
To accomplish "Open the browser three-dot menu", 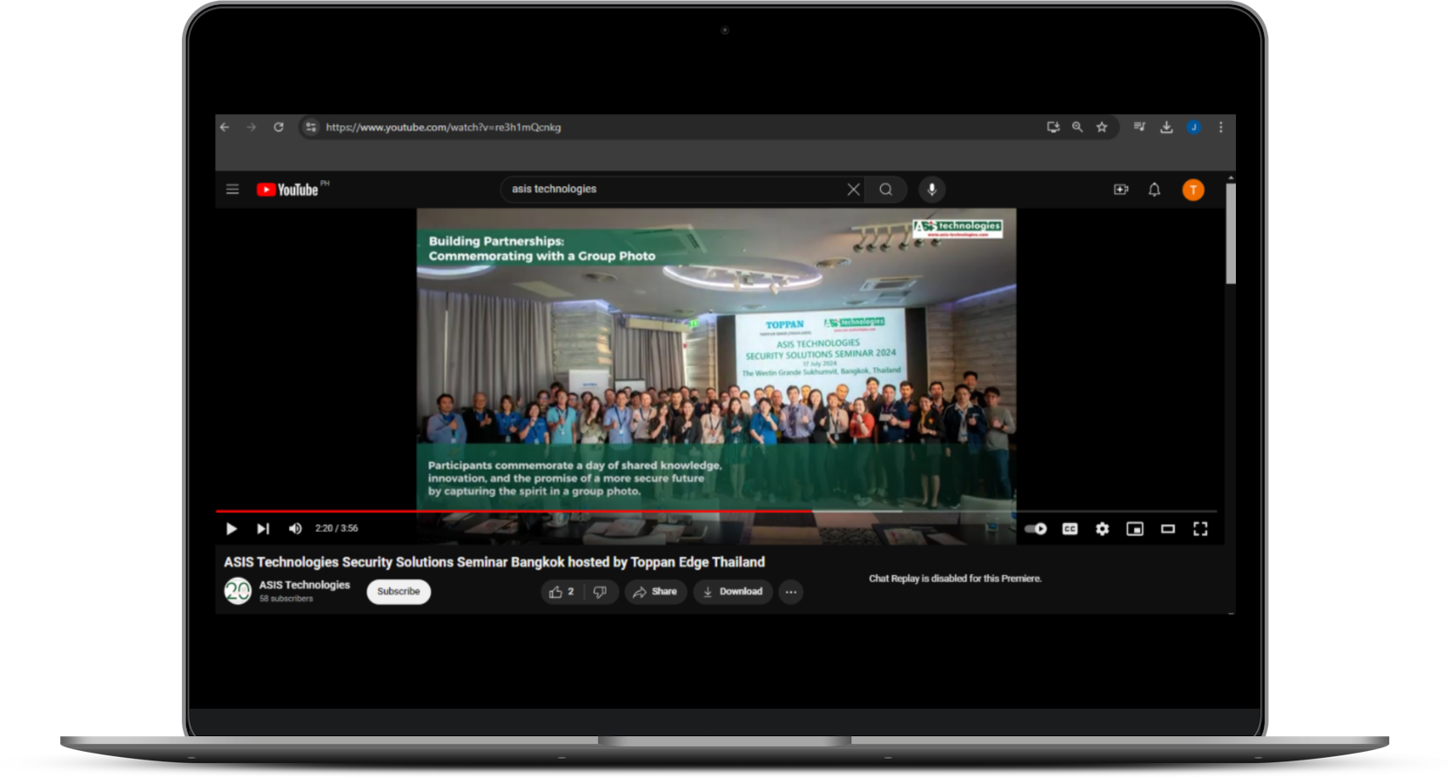I will tap(1221, 127).
